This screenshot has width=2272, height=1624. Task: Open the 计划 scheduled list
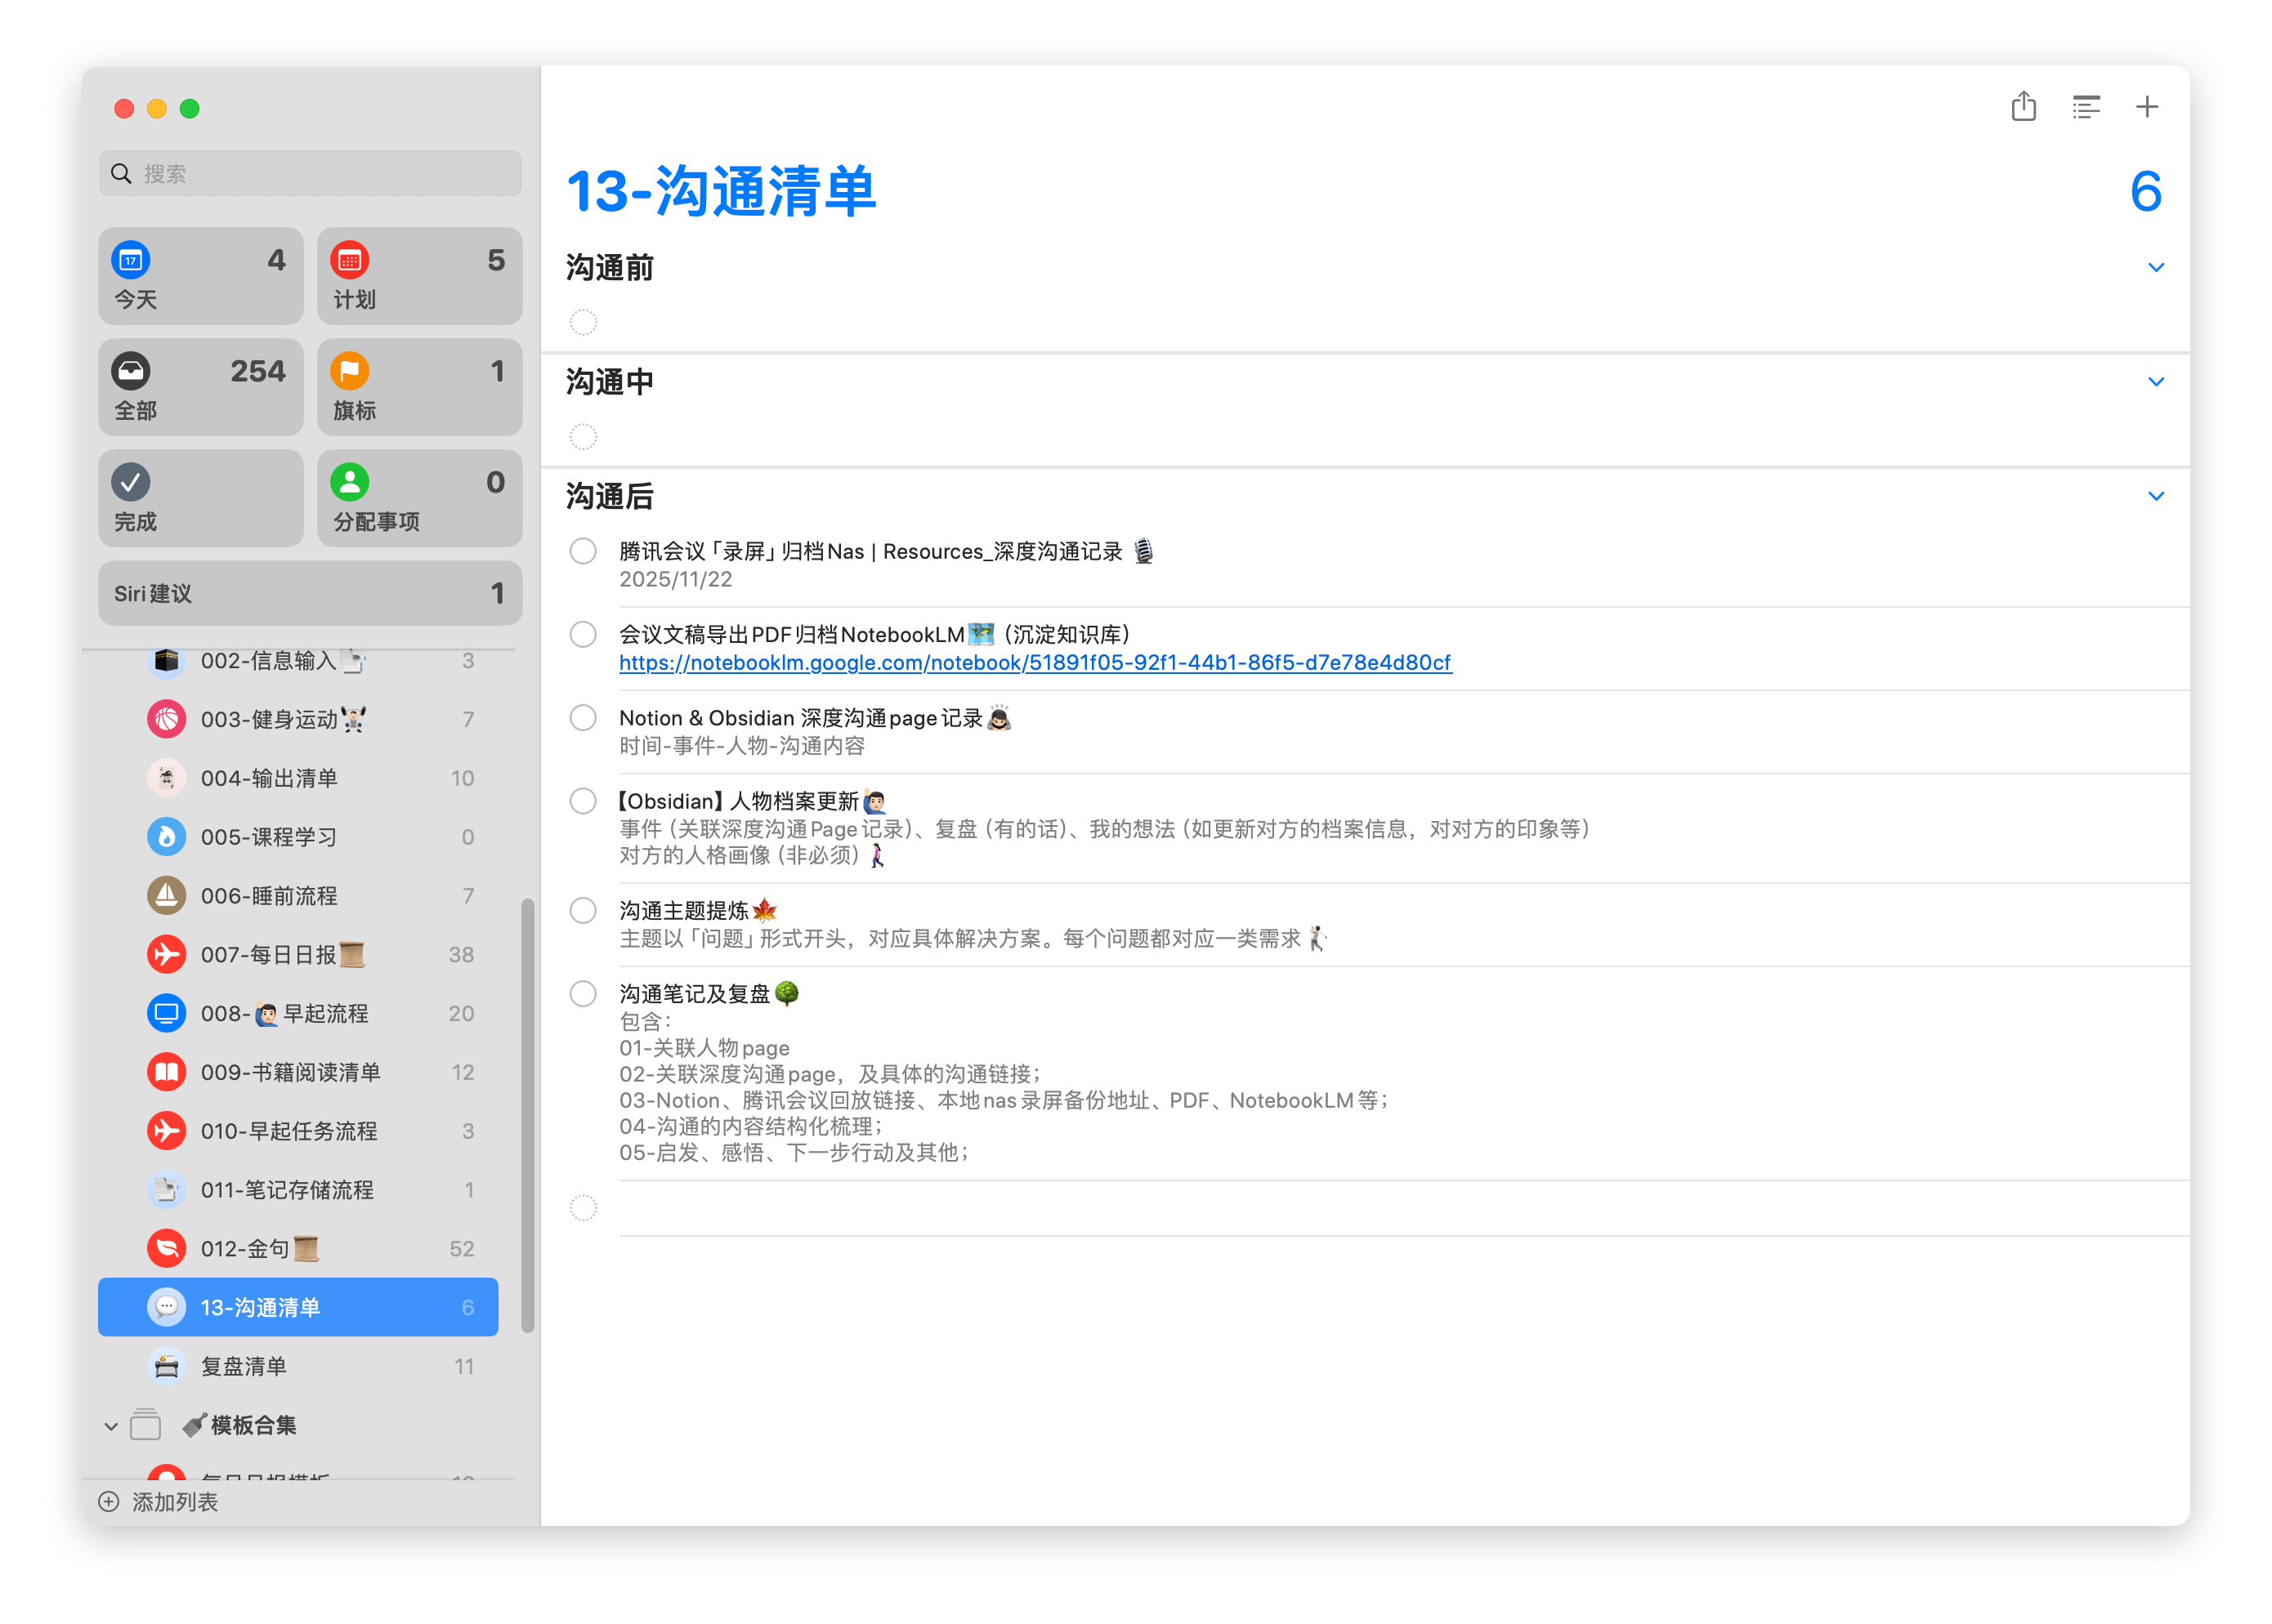coord(419,276)
